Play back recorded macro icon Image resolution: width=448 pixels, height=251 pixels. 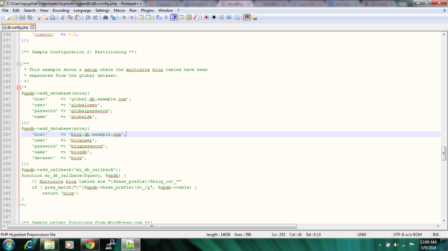pos(221,18)
